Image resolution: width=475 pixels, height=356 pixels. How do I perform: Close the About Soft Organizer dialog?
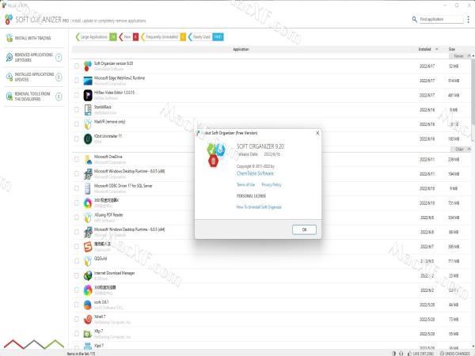pyautogui.click(x=317, y=133)
